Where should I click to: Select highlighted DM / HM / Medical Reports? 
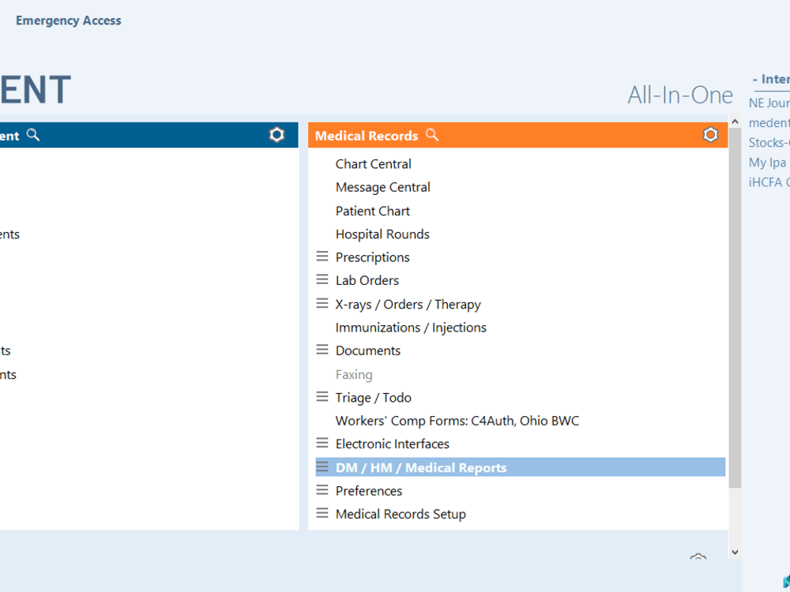tap(521, 467)
